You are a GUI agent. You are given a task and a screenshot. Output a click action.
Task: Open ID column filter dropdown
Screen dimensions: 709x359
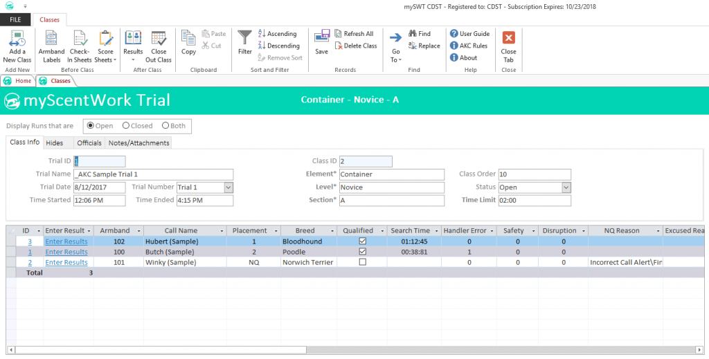coord(39,231)
